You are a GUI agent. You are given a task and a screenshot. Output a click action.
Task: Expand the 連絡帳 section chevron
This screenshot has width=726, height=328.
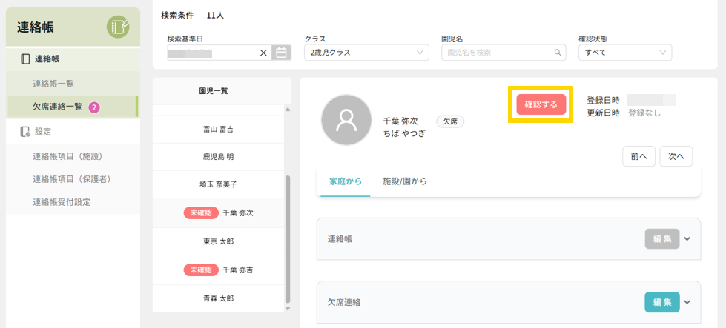coord(687,238)
